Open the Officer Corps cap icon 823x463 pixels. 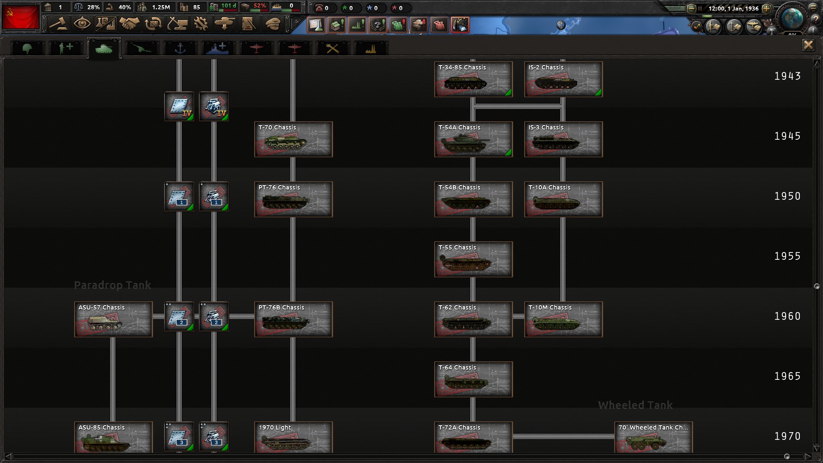(273, 24)
